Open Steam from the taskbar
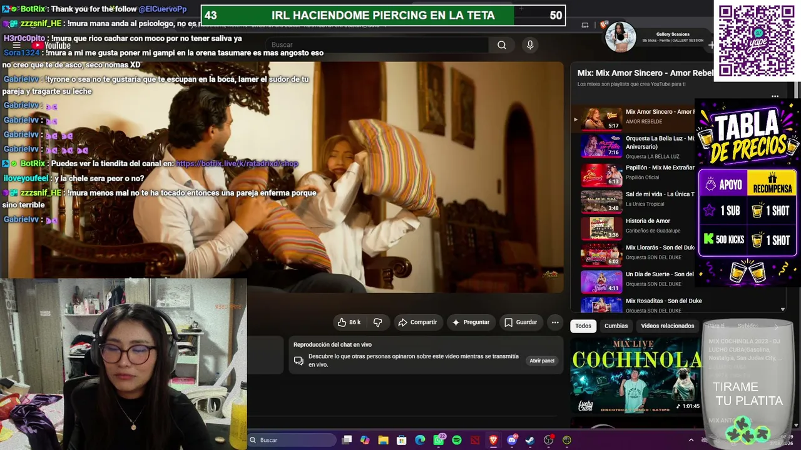 point(530,440)
